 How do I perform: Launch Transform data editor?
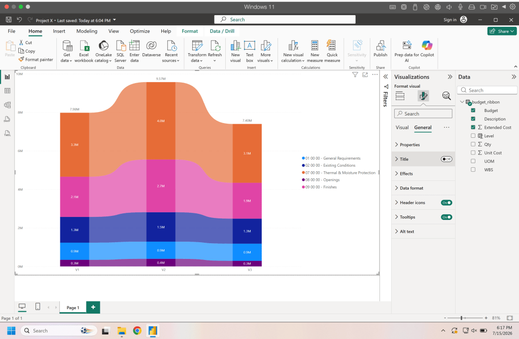pos(197,51)
